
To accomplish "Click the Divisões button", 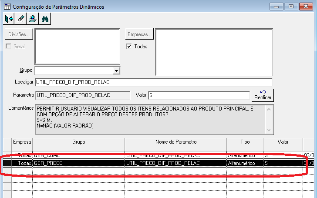I will [x=19, y=34].
